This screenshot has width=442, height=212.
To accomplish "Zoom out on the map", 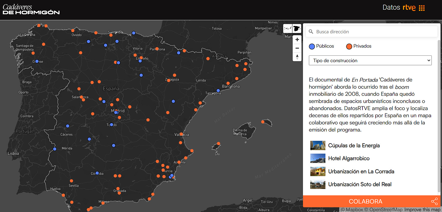I will (x=297, y=48).
